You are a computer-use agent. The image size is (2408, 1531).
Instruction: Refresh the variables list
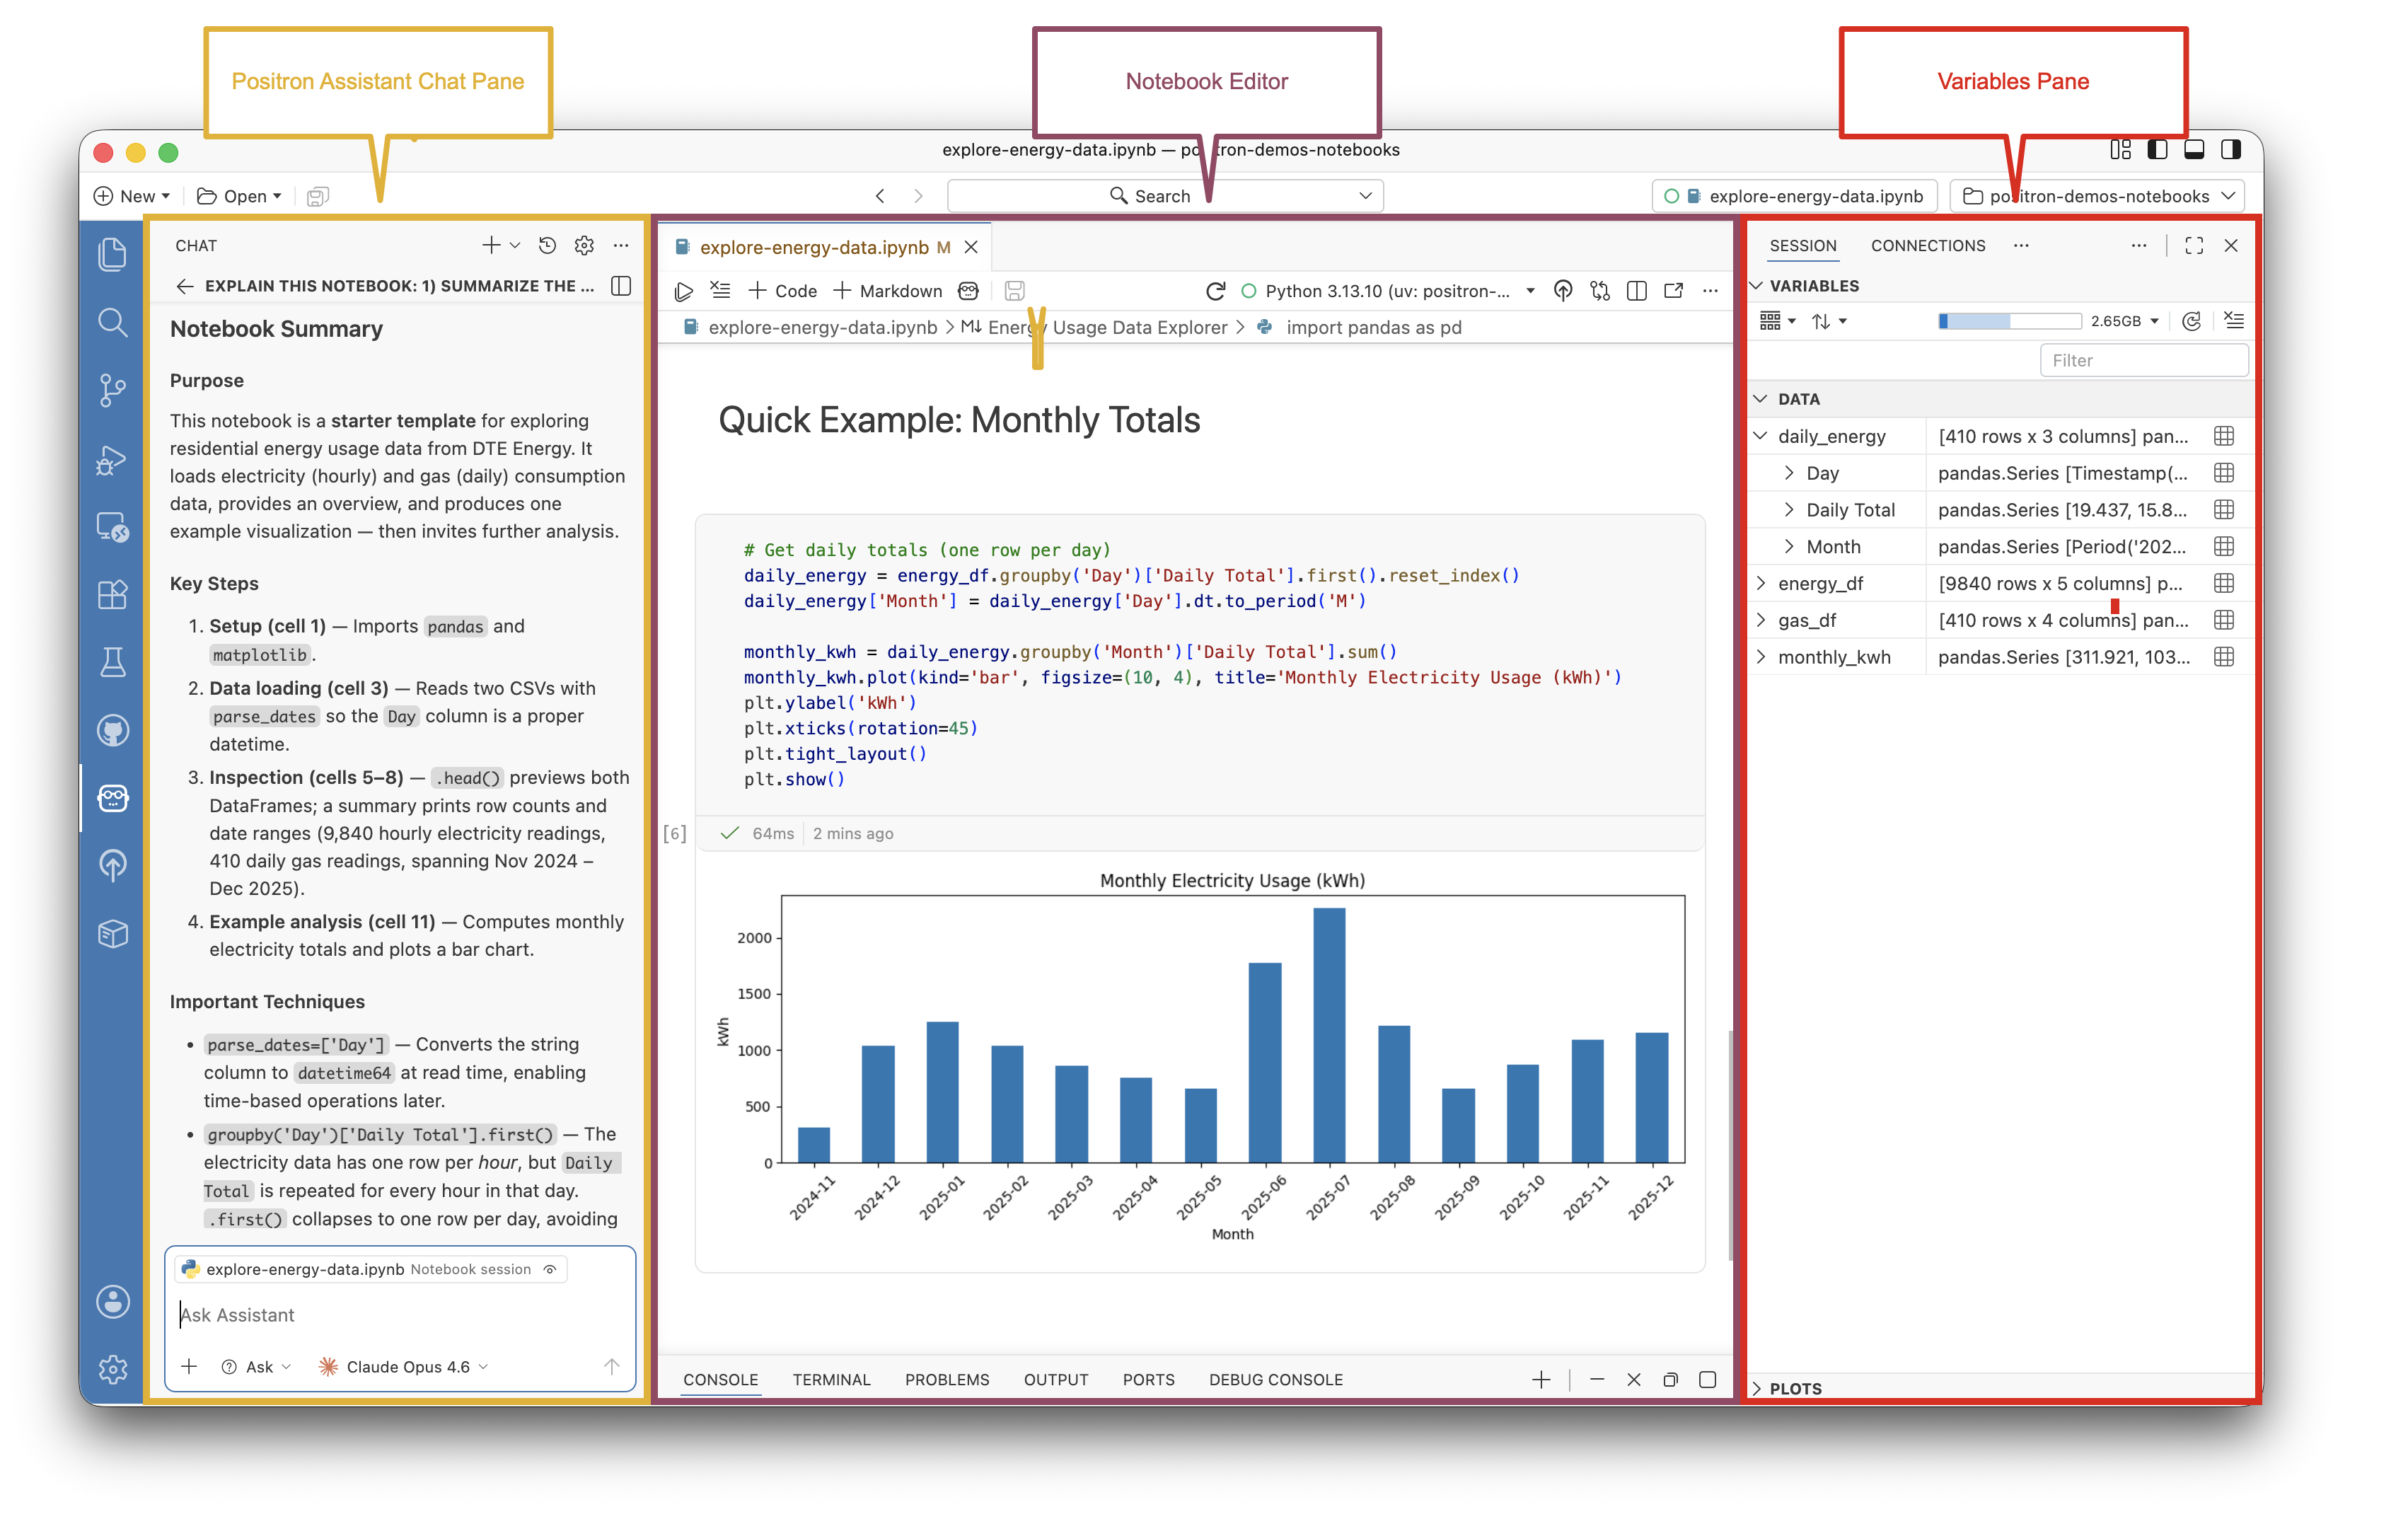tap(2192, 321)
